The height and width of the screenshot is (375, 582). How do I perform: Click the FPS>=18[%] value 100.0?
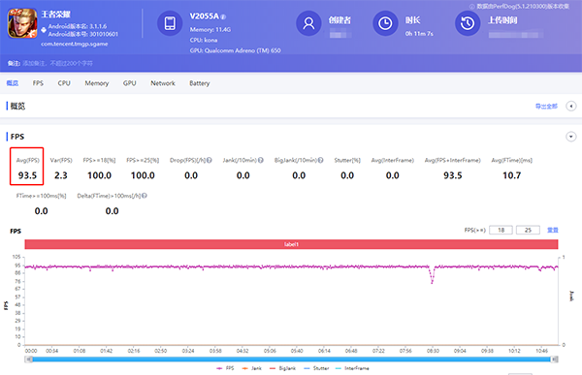click(100, 175)
